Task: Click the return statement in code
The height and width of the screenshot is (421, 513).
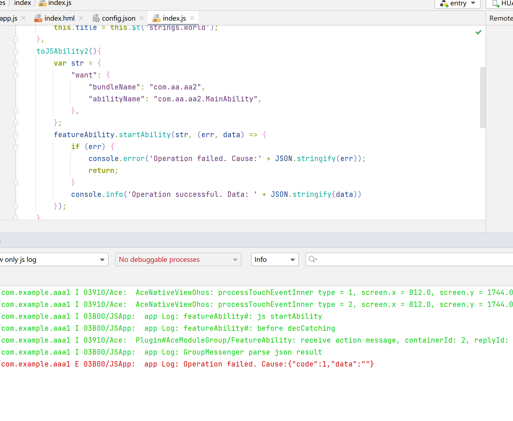Action: [x=103, y=171]
